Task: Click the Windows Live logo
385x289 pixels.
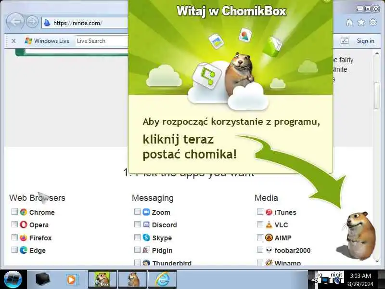Action: tap(28, 41)
